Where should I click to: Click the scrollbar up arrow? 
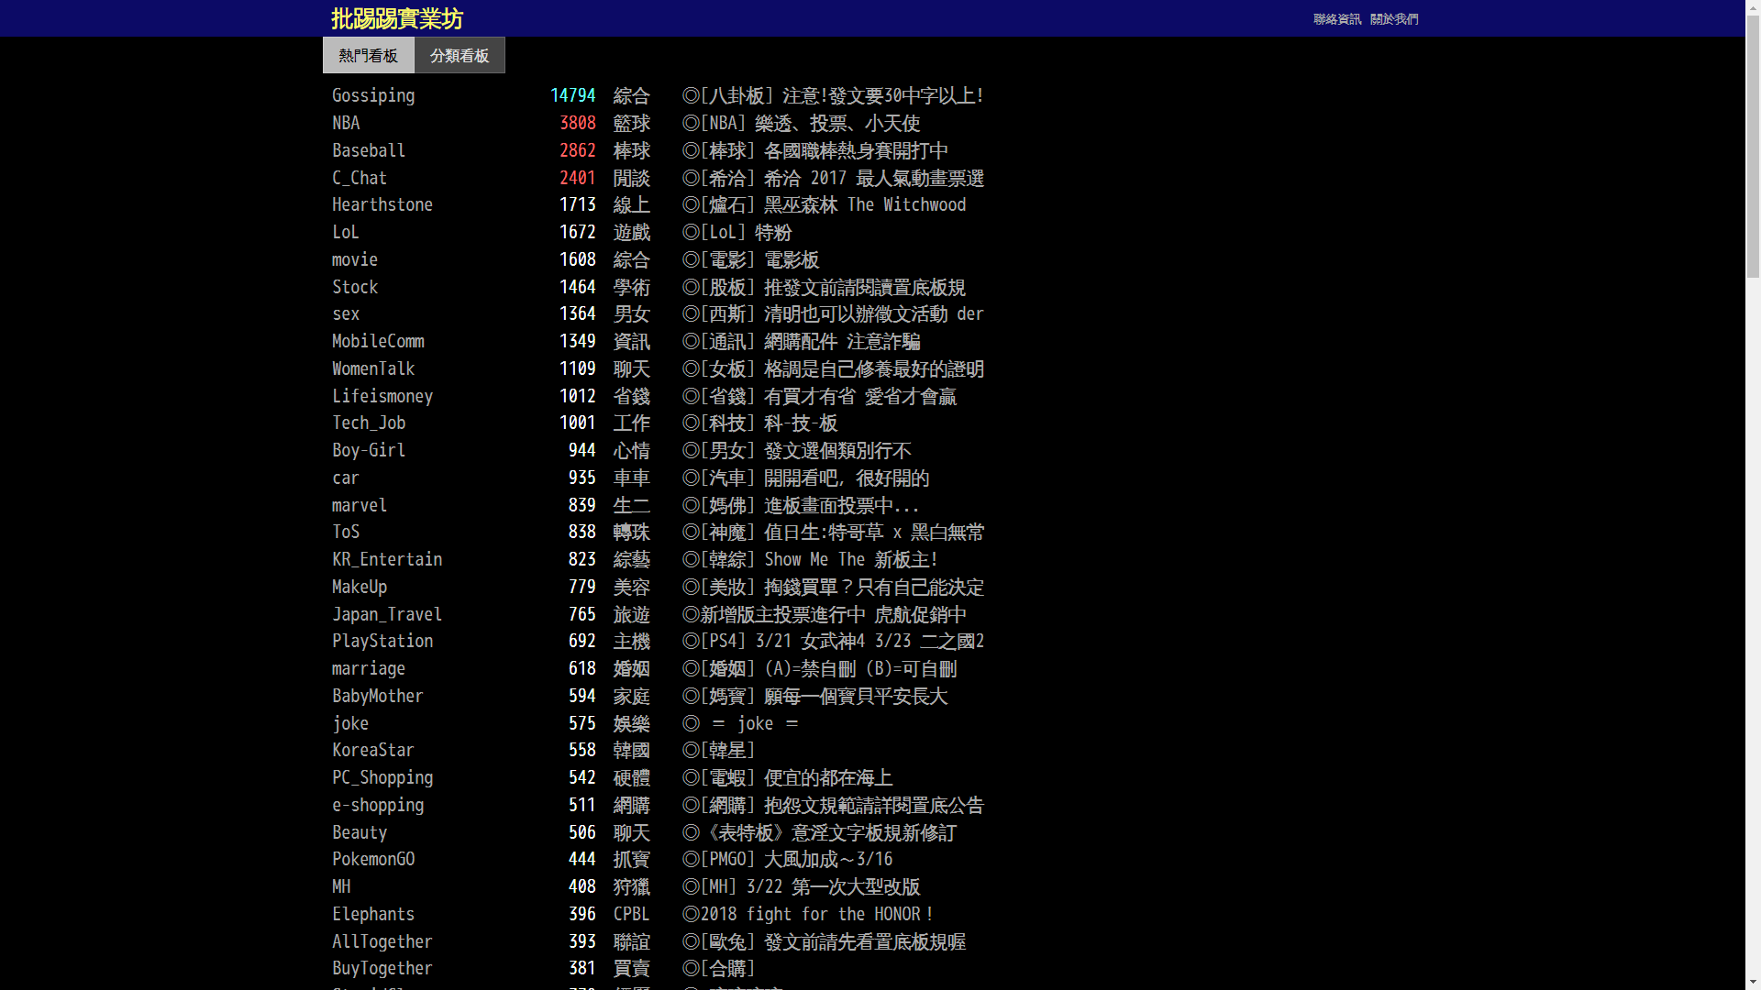click(1753, 7)
